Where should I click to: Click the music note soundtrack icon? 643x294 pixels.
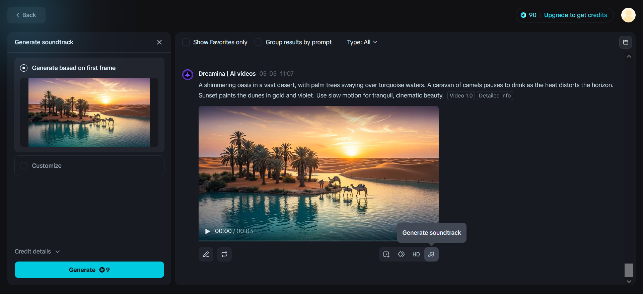coord(431,254)
